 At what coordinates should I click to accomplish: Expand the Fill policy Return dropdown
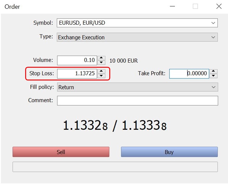138,87
